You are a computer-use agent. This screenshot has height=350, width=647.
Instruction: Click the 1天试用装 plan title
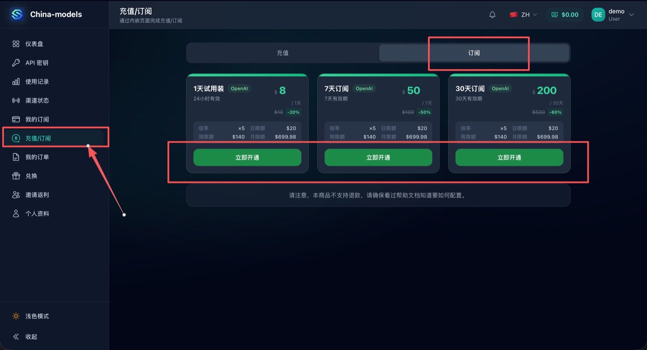click(209, 89)
